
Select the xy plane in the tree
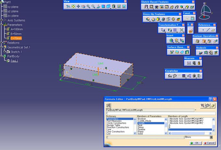[x=13, y=7]
